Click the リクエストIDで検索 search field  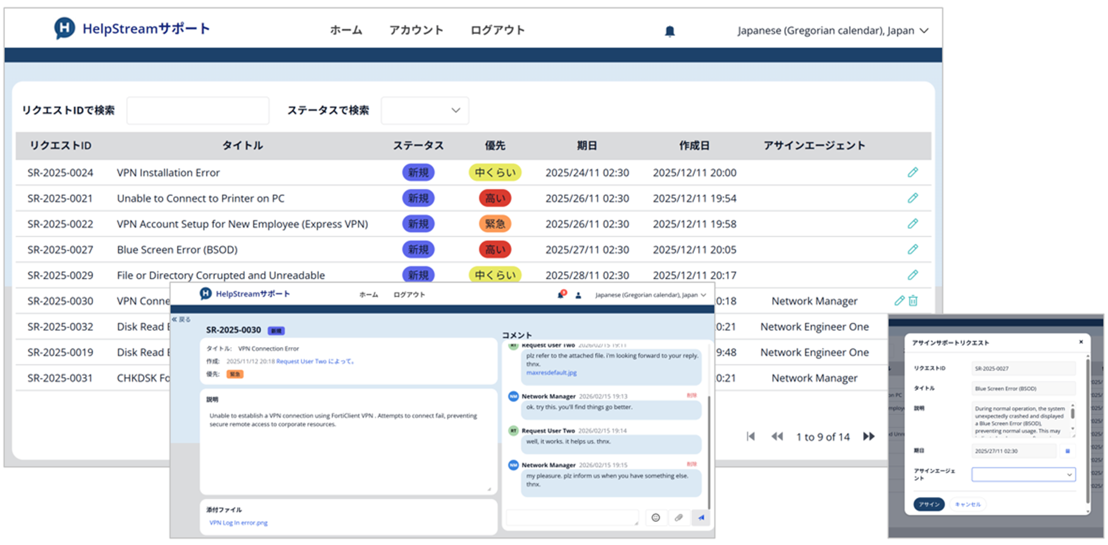[197, 110]
